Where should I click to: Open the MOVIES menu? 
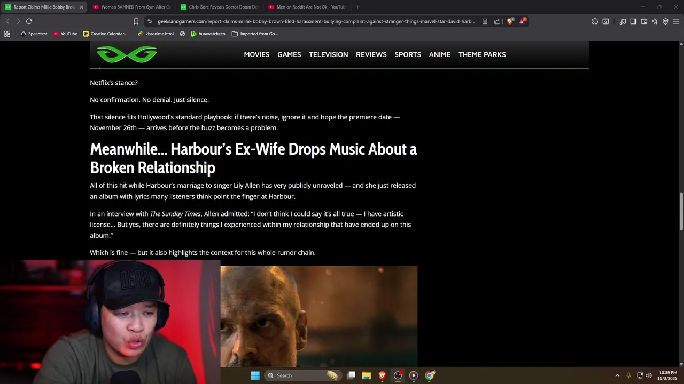click(x=256, y=54)
